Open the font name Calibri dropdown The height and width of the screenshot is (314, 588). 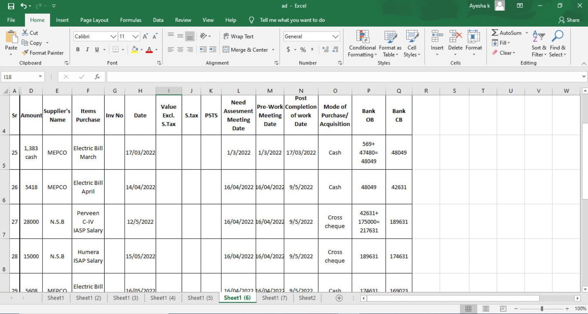pyautogui.click(x=113, y=36)
